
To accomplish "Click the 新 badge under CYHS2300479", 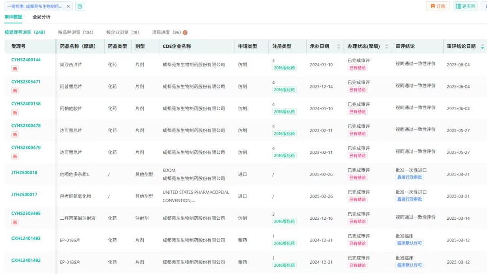I will click(x=15, y=157).
